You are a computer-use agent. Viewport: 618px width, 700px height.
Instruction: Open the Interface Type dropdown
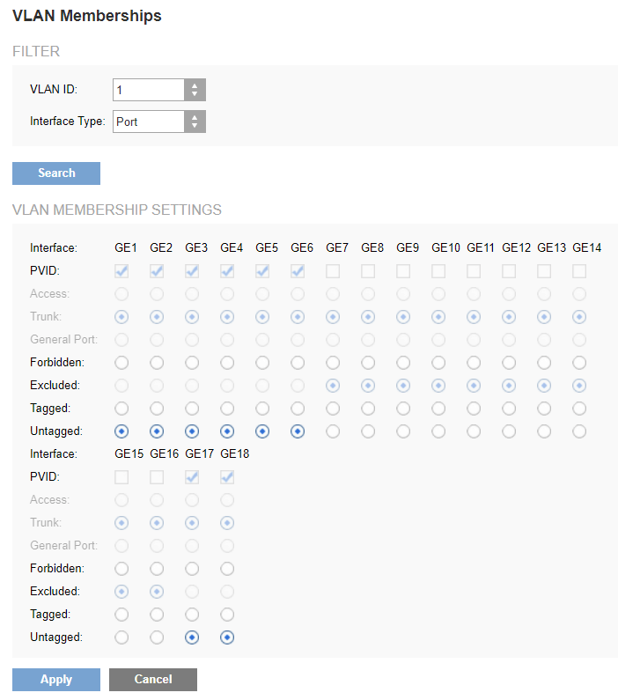click(x=159, y=122)
